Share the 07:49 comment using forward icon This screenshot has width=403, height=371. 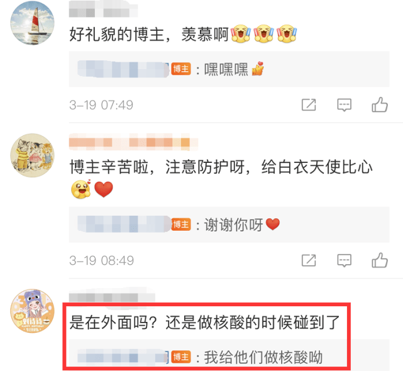(x=309, y=104)
